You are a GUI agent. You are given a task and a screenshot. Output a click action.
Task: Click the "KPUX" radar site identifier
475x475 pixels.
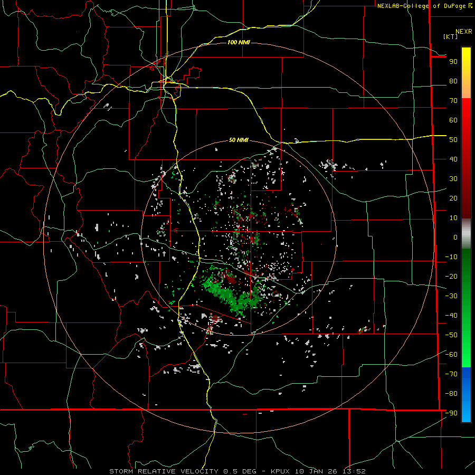[280, 471]
